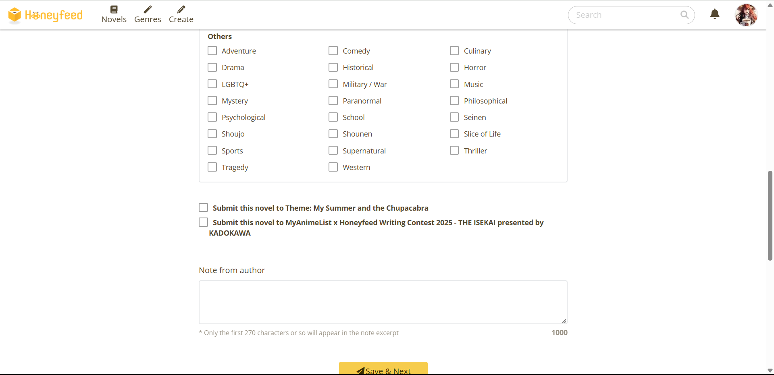The image size is (774, 375).
Task: Click the search magnifier icon
Action: pyautogui.click(x=684, y=15)
